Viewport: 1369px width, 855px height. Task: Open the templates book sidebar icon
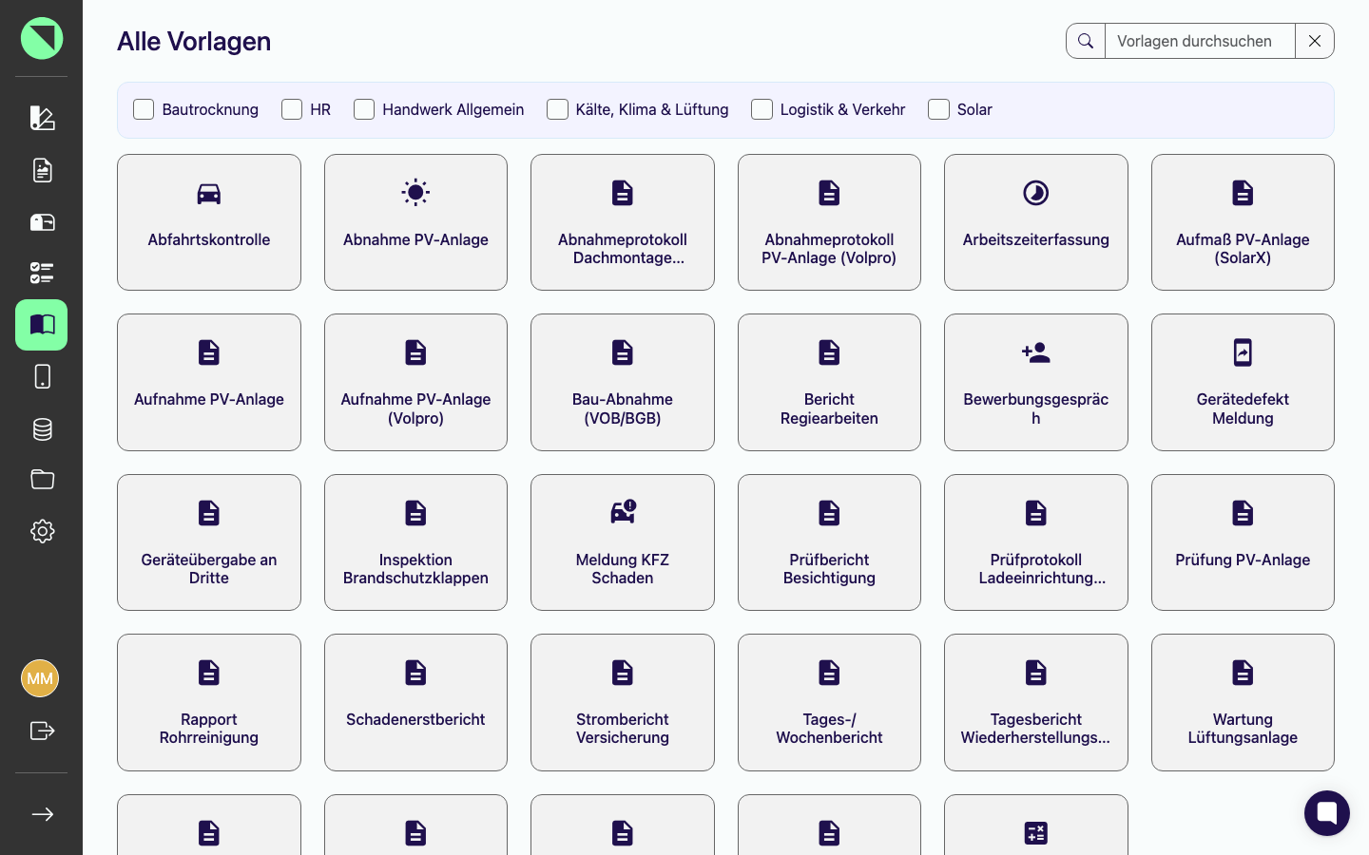[x=42, y=325]
